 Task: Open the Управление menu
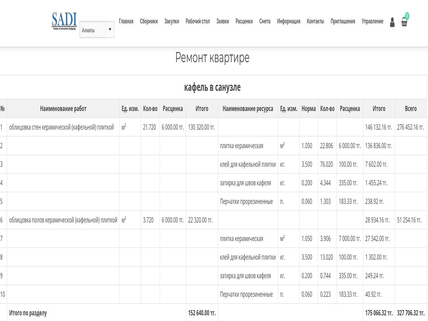point(372,21)
